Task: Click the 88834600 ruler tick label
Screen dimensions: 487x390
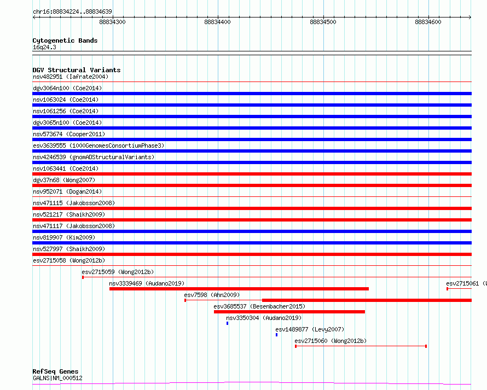Action: coord(428,22)
